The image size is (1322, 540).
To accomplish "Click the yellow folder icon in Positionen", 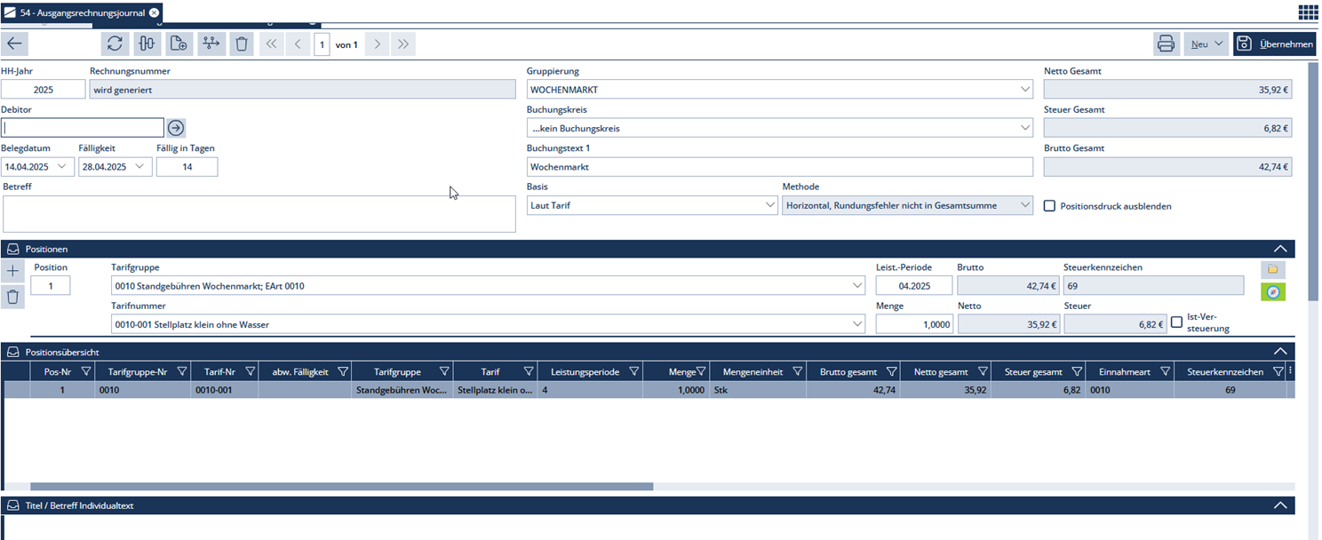I will (1272, 269).
